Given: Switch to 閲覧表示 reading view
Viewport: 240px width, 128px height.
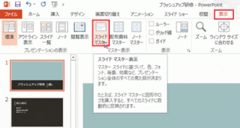Looking at the screenshot, I should point(79,30).
